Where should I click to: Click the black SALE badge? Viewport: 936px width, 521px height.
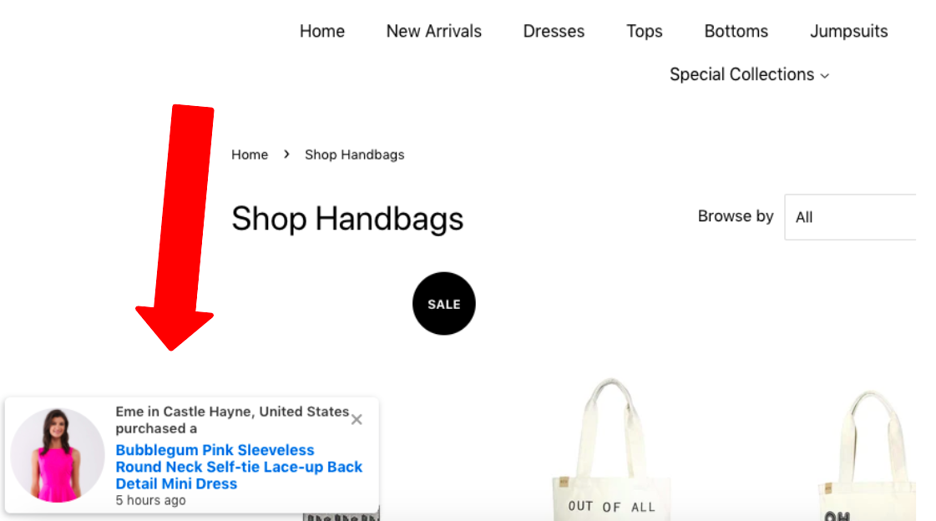point(444,304)
